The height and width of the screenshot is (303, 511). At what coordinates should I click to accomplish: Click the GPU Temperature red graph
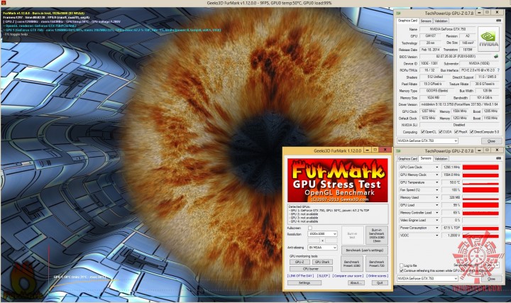point(480,182)
